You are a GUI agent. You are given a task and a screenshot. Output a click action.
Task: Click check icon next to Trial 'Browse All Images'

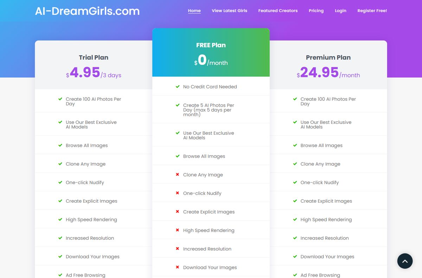click(60, 145)
